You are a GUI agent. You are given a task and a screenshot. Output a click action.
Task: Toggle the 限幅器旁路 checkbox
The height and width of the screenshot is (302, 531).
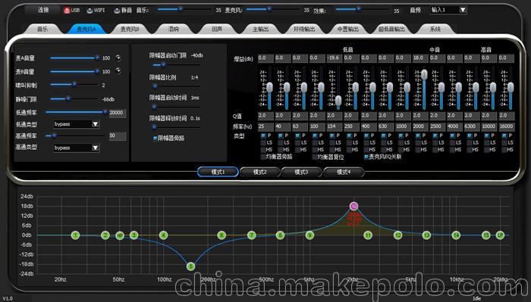pos(155,139)
